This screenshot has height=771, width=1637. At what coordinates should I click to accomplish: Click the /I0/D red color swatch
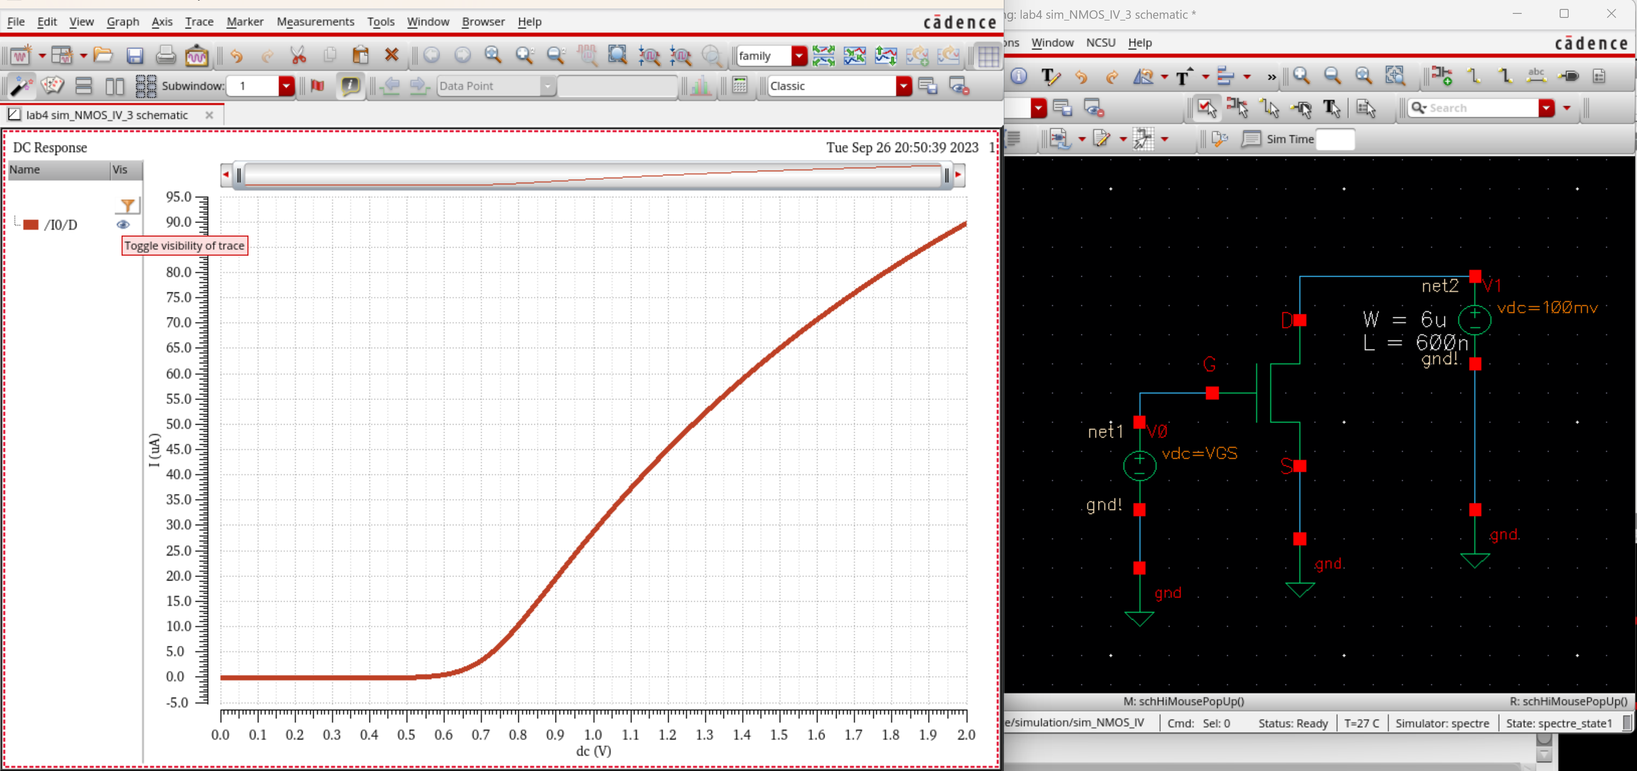[31, 224]
